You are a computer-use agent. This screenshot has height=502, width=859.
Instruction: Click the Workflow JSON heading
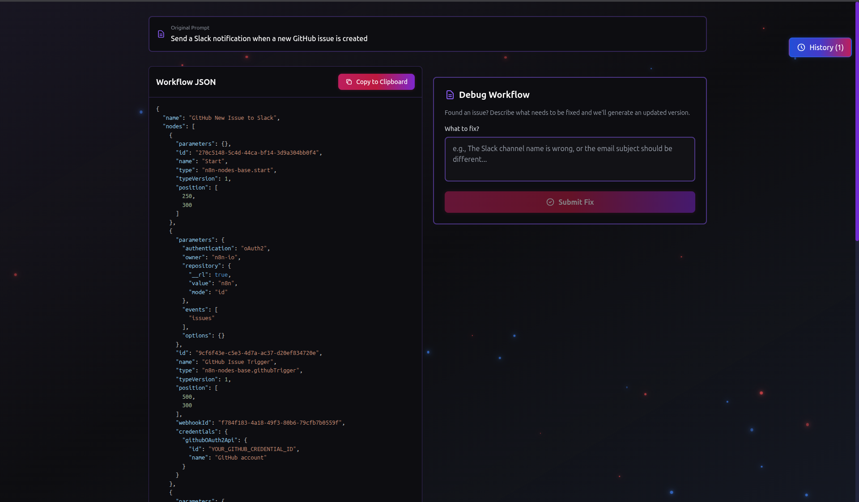[186, 82]
